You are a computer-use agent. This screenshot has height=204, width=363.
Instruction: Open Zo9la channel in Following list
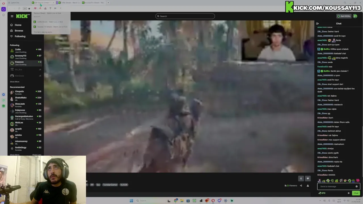coord(26,51)
